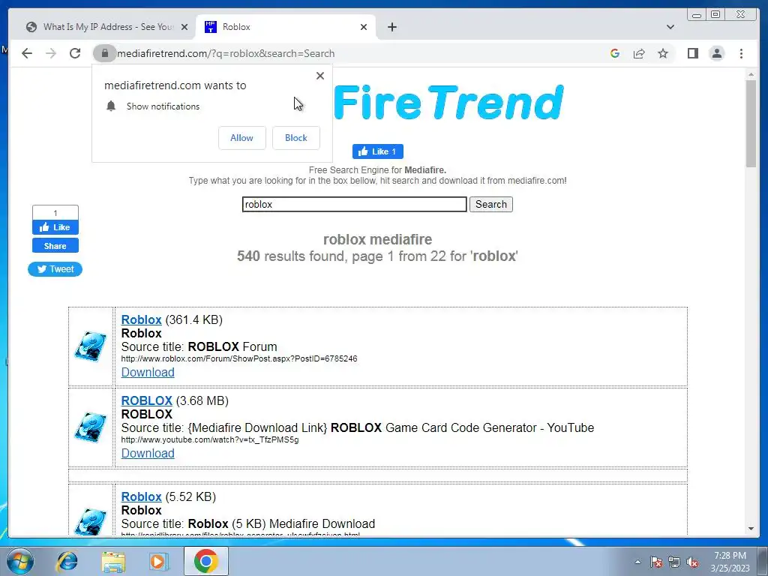The image size is (768, 576).
Task: Open Action Center flag icon in tray
Action: click(x=656, y=562)
